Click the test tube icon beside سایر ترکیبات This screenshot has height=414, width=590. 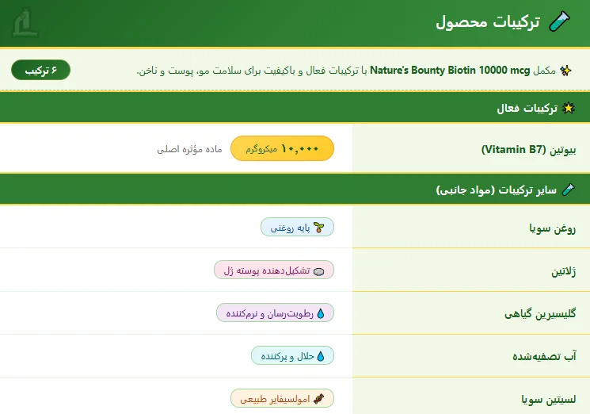(568, 190)
